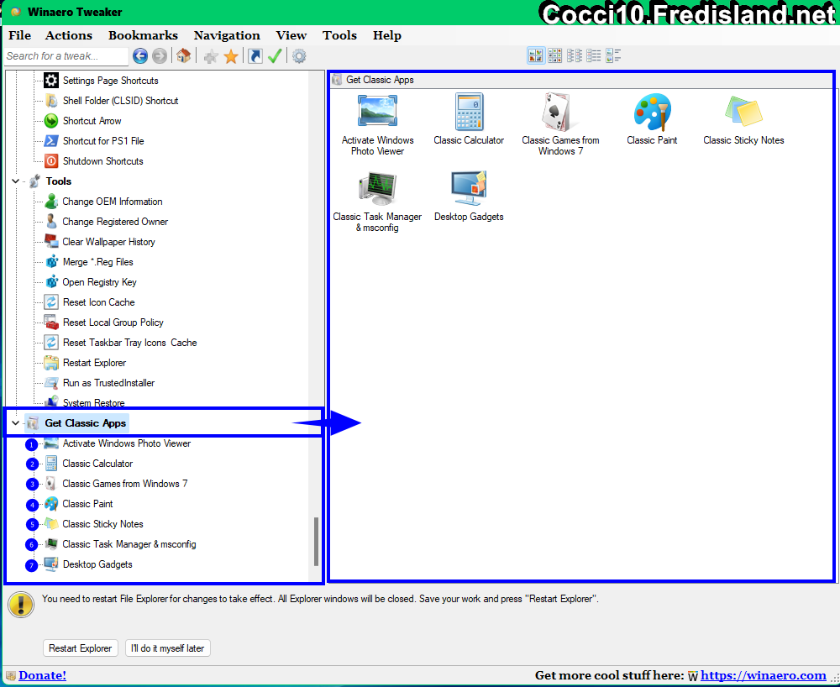840x687 pixels.
Task: Switch to medium icons grid view
Action: [555, 55]
